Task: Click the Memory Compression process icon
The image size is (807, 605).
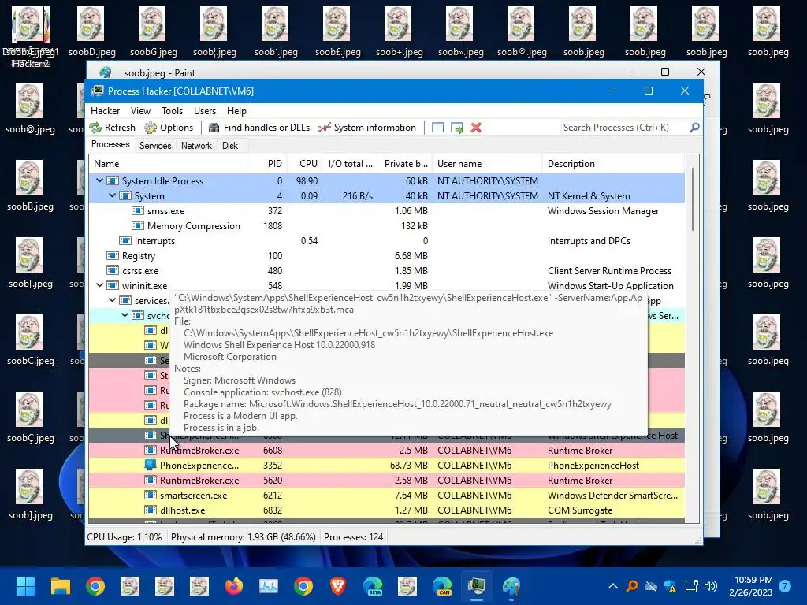Action: 138,226
